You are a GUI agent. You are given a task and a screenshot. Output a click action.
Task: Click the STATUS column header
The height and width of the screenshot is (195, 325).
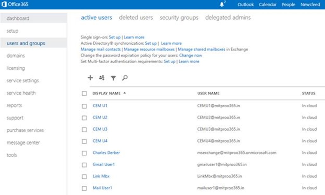pyautogui.click(x=308, y=93)
